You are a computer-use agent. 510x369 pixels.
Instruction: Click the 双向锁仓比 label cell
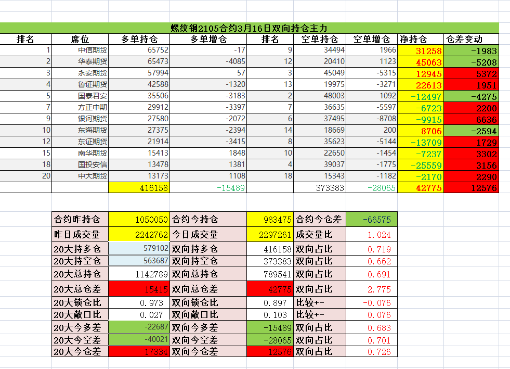(x=208, y=302)
